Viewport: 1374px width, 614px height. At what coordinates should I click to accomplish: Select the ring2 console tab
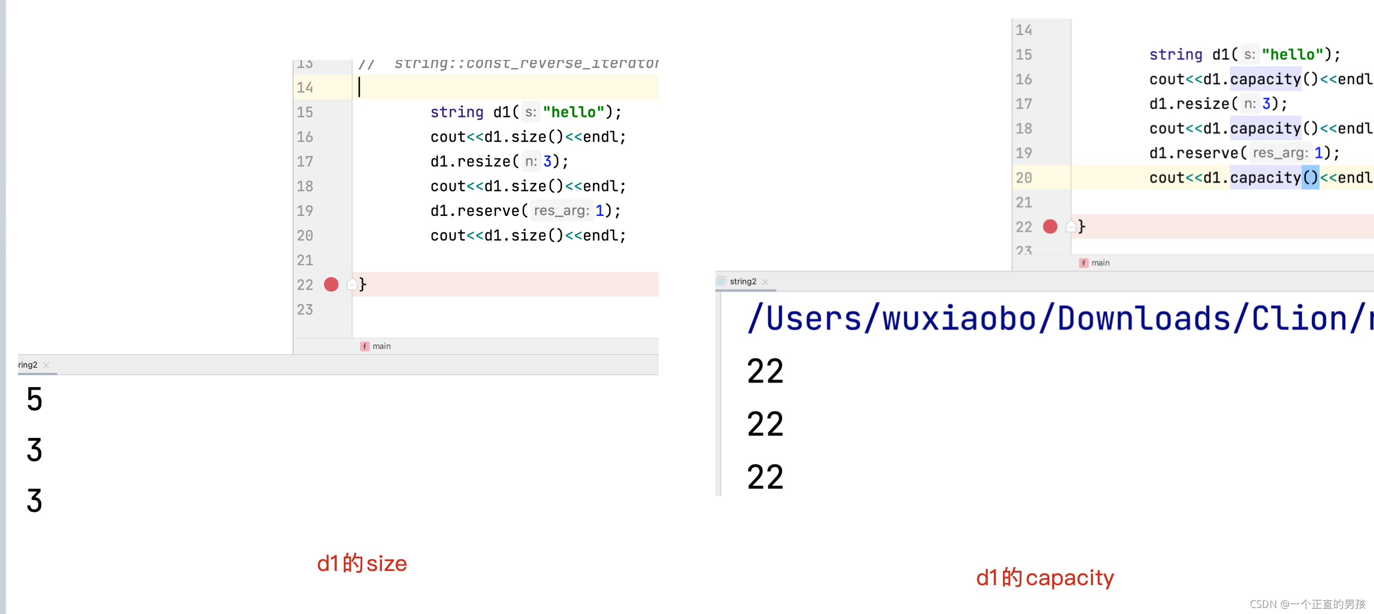[x=27, y=365]
